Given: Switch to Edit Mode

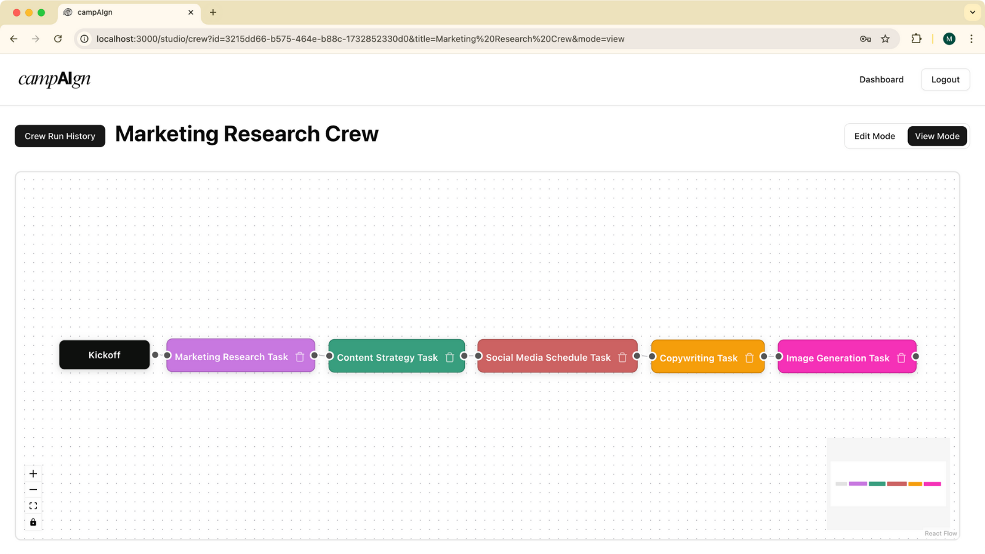Looking at the screenshot, I should click(x=874, y=136).
